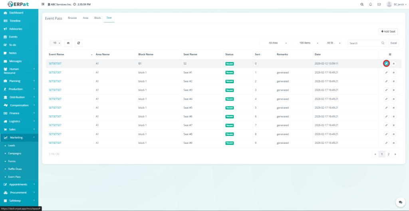Open the search icon in the top bar
409x211 pixels.
click(362, 4)
